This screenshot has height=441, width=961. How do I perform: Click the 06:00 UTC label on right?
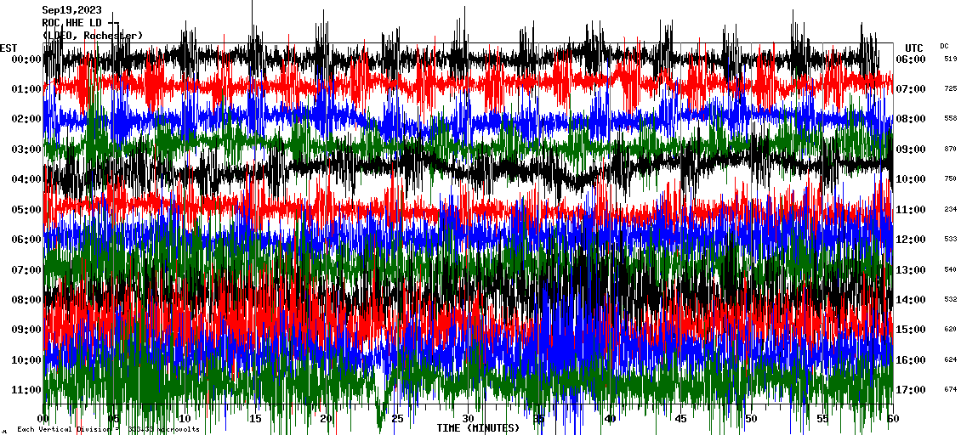click(x=911, y=59)
